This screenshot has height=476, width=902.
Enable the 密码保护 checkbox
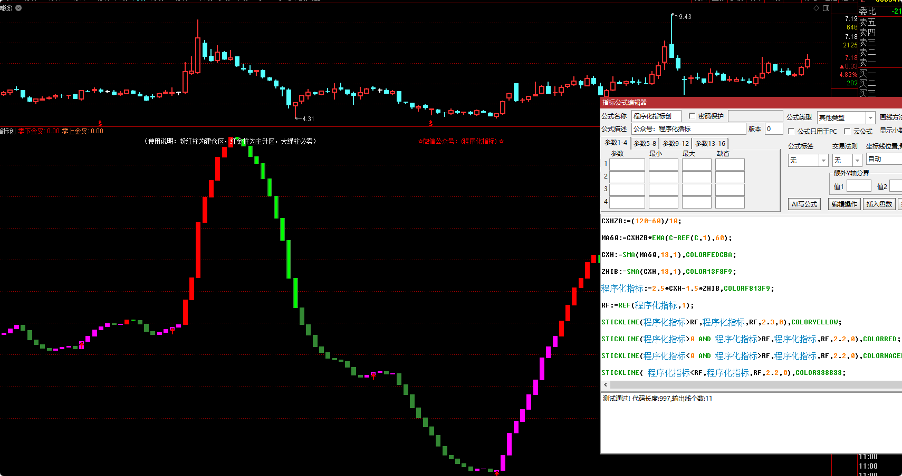tap(692, 116)
